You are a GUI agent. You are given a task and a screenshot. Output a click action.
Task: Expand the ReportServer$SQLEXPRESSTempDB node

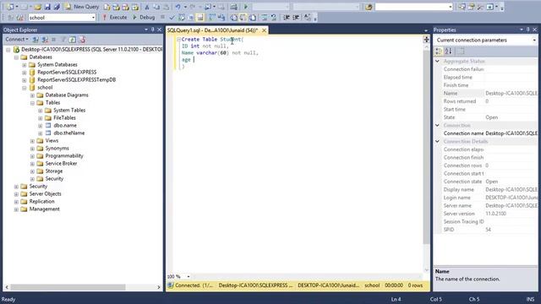(x=25, y=80)
